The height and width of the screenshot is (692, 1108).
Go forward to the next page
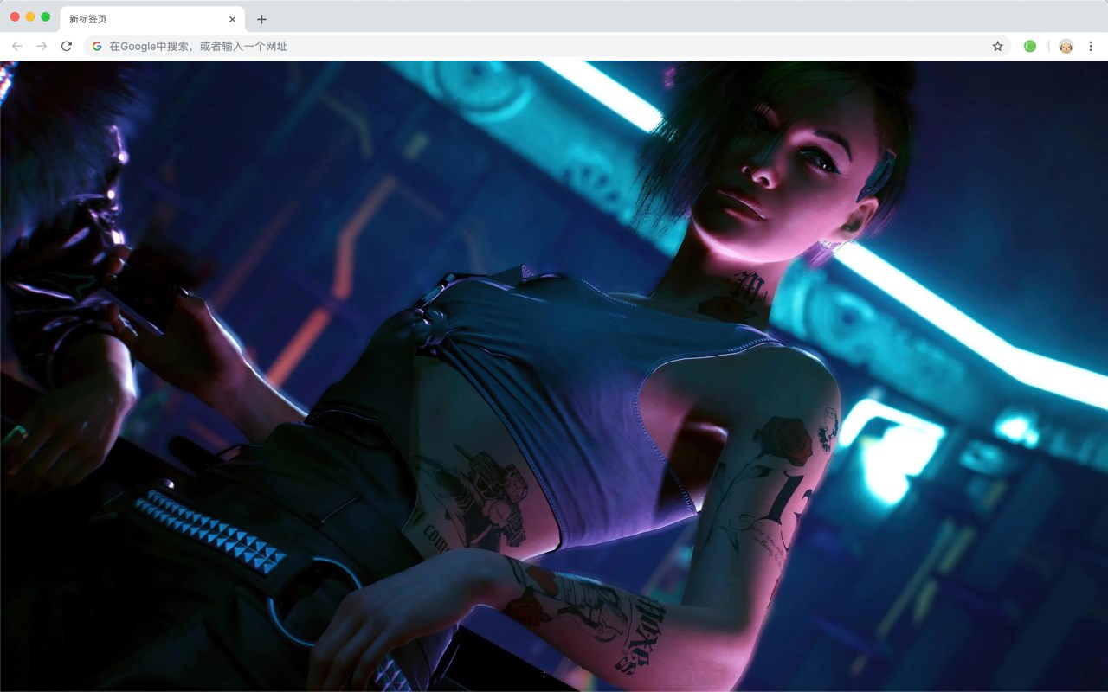(42, 46)
